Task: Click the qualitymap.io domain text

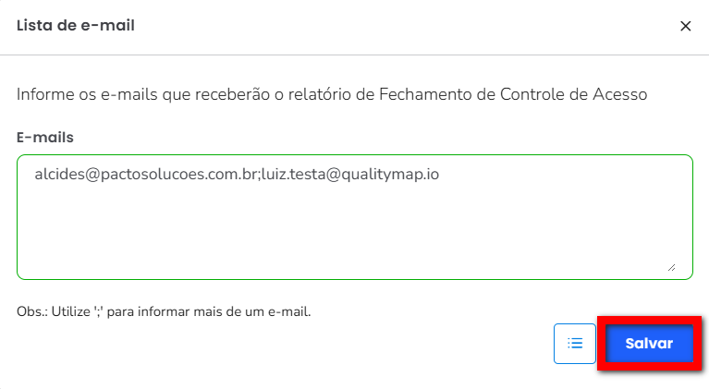Action: point(390,175)
